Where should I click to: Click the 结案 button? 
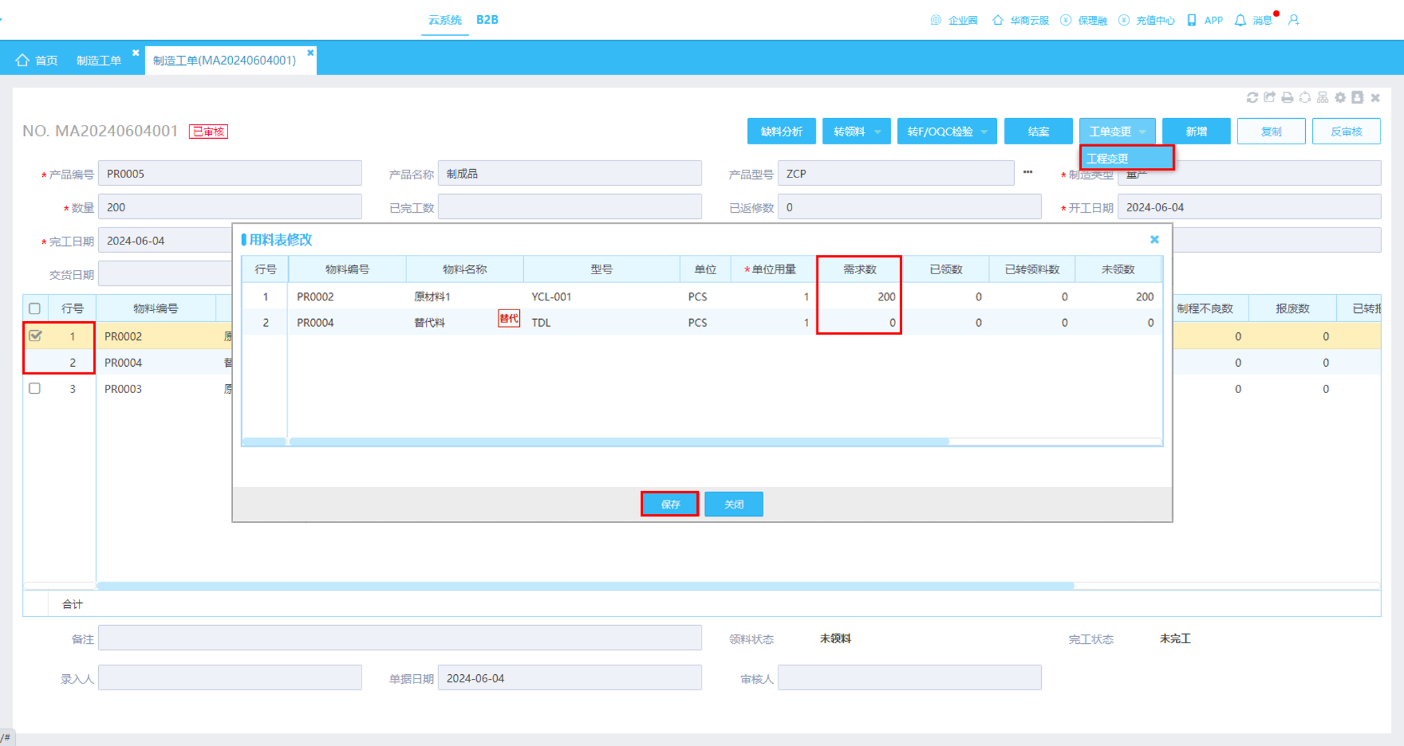click(1038, 131)
